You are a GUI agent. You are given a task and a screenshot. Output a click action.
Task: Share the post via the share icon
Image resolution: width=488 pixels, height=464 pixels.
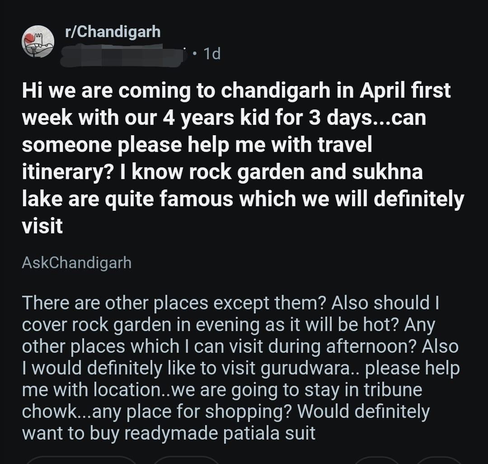click(438, 461)
